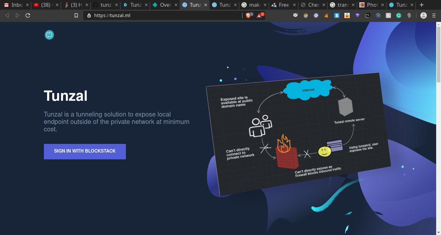Open the browser hamburger main menu
Viewport: 441px width, 235px height.
click(x=434, y=15)
